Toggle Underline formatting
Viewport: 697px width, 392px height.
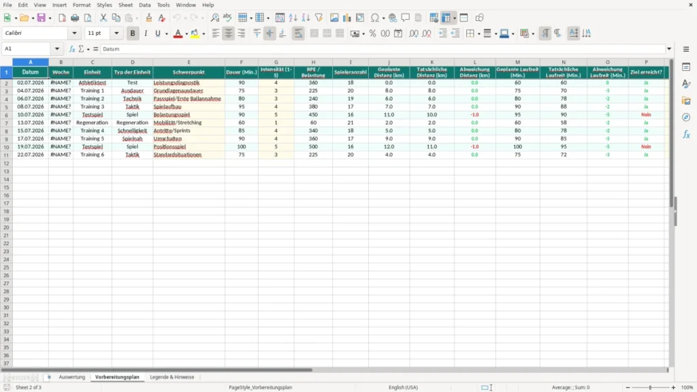click(158, 33)
